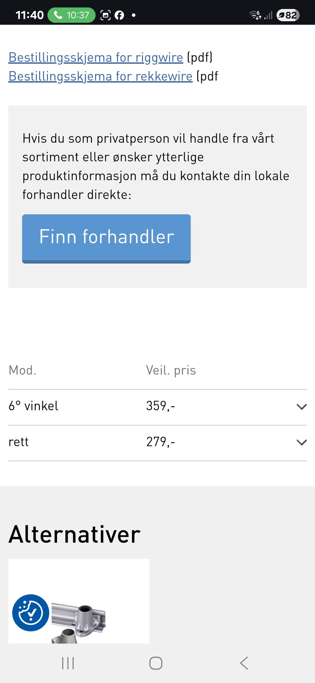Expand the 6° vinkel row chevron
This screenshot has width=315, height=683.
coord(301,407)
